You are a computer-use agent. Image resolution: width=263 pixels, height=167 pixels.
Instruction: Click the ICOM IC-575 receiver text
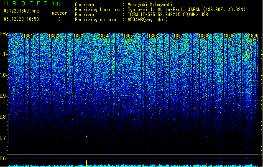168,15
